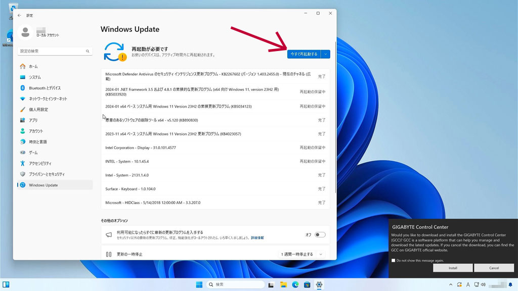Open ネットワークとインターネット settings
This screenshot has height=291, width=518.
tap(48, 99)
